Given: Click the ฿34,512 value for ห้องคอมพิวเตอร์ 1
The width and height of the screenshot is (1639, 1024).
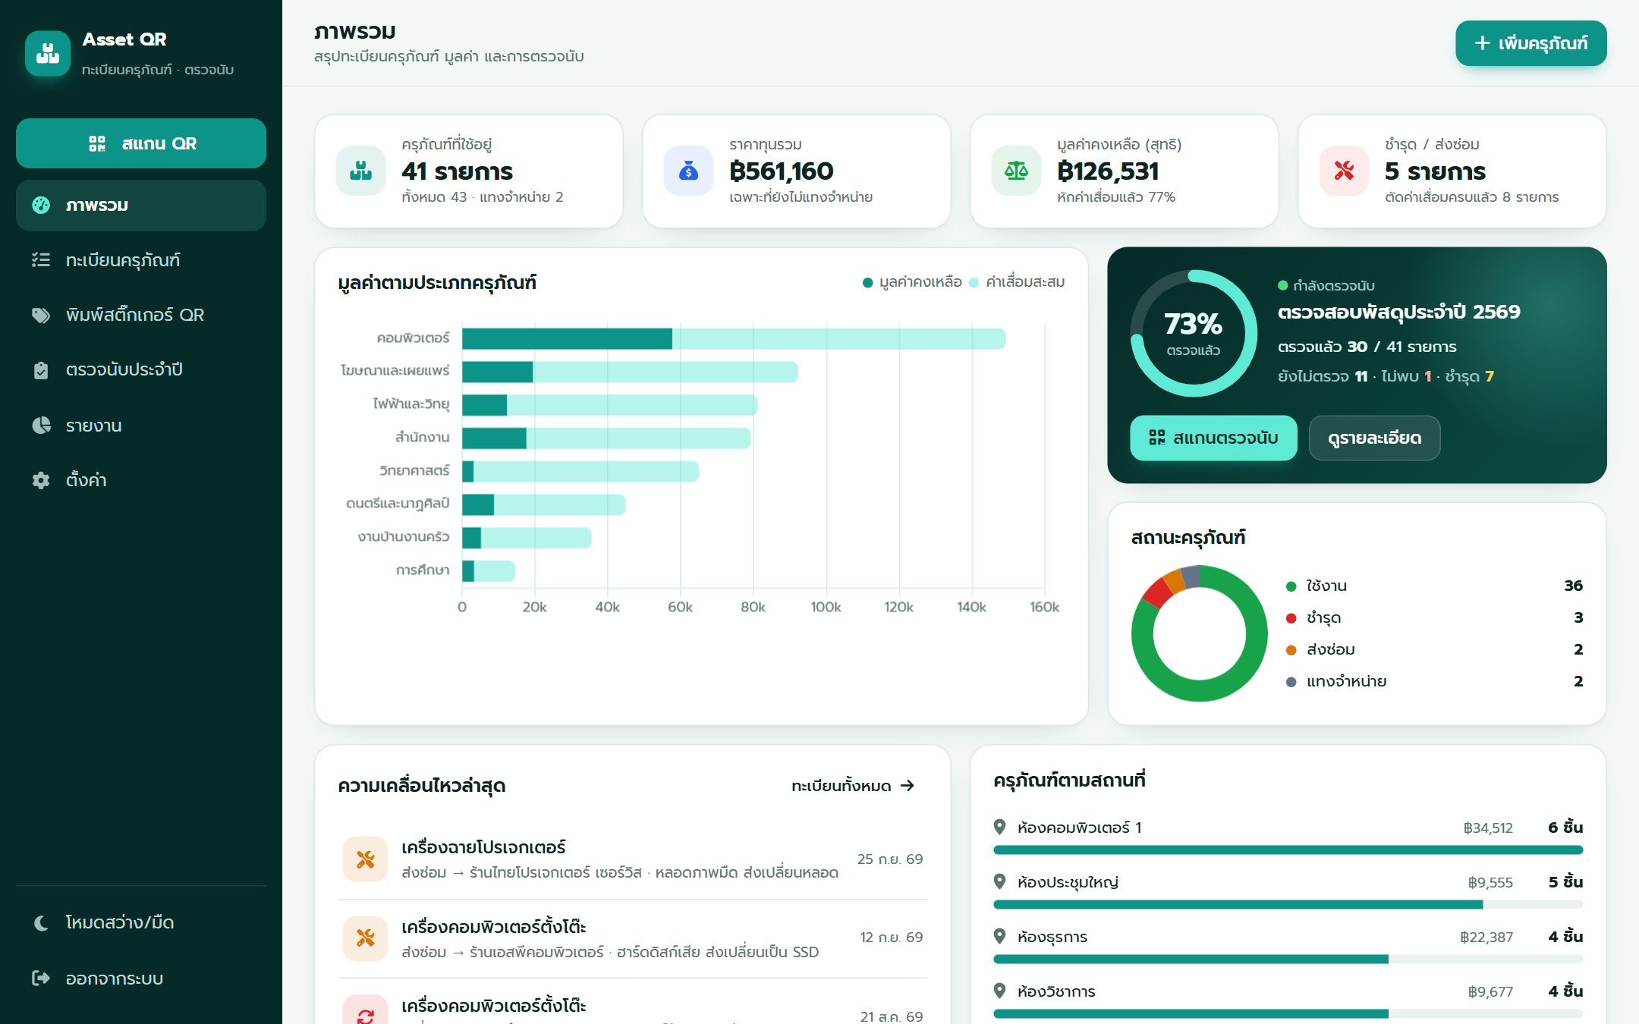Looking at the screenshot, I should [x=1488, y=828].
